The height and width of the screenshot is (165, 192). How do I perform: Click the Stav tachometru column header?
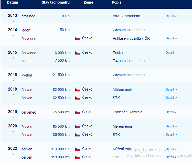point(56,3)
